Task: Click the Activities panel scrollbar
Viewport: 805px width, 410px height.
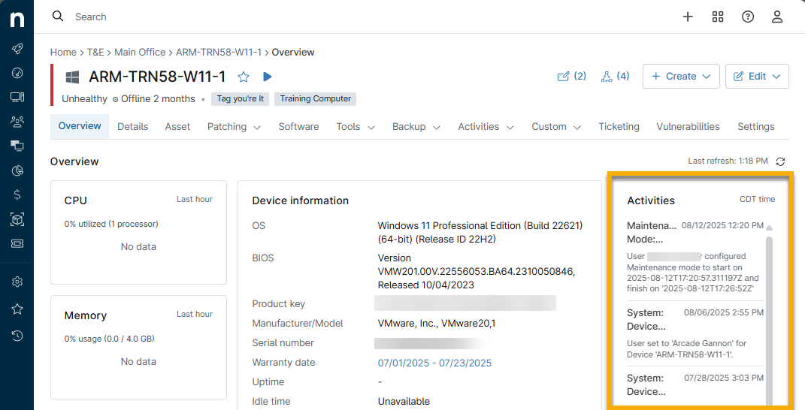Action: (x=769, y=315)
